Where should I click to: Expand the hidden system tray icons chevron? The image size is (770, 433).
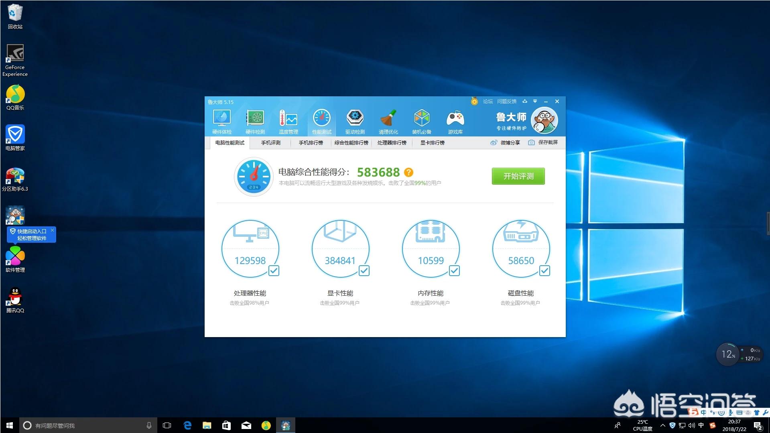pos(662,425)
